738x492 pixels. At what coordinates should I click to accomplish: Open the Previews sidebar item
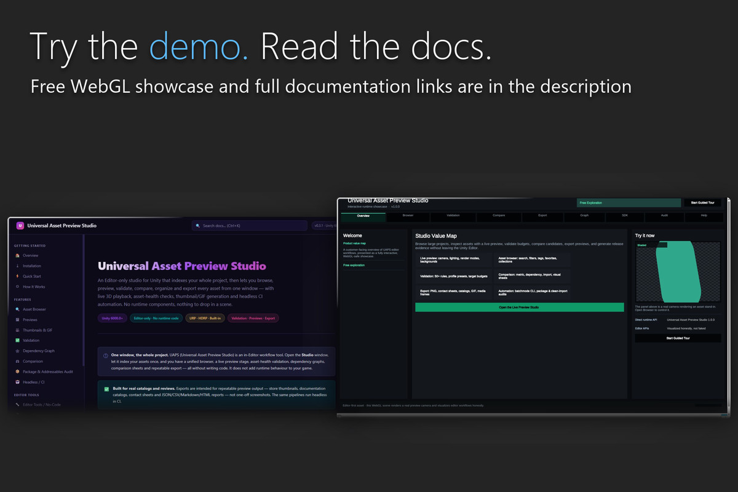point(26,320)
